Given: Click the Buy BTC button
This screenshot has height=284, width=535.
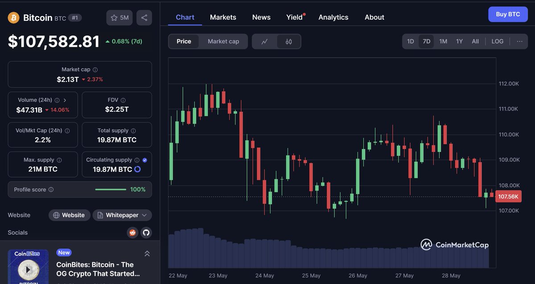Looking at the screenshot, I should [508, 14].
